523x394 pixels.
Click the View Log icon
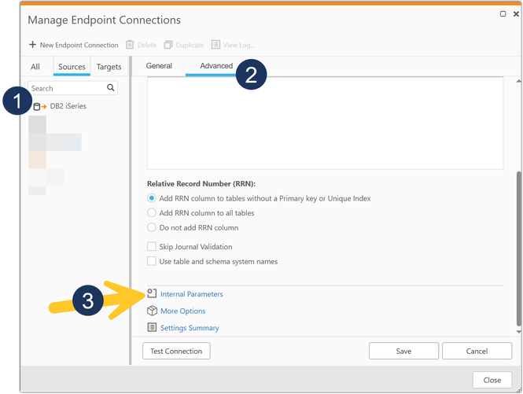tap(215, 45)
